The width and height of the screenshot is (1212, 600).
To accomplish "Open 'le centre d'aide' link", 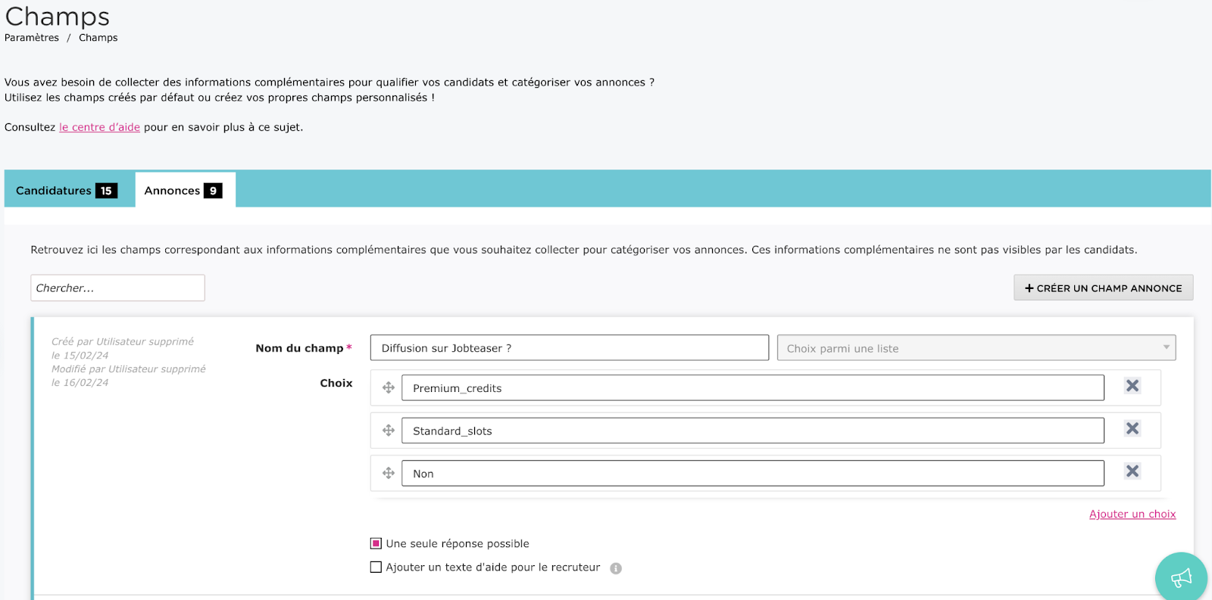I will click(x=99, y=127).
